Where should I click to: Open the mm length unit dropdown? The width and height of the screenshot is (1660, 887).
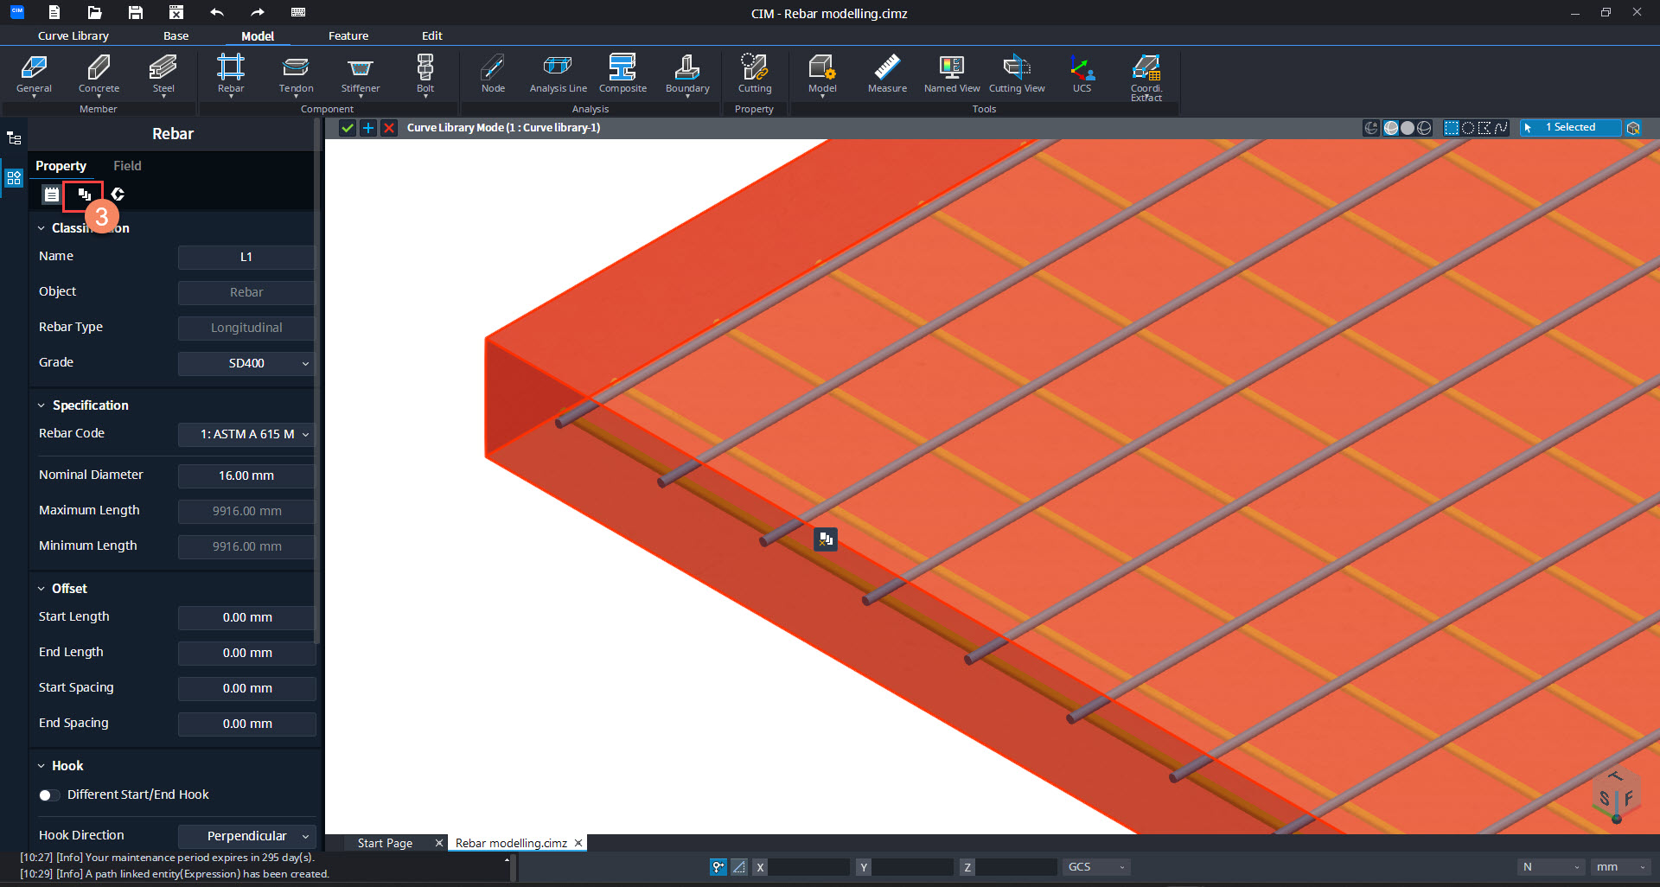coord(1621,867)
